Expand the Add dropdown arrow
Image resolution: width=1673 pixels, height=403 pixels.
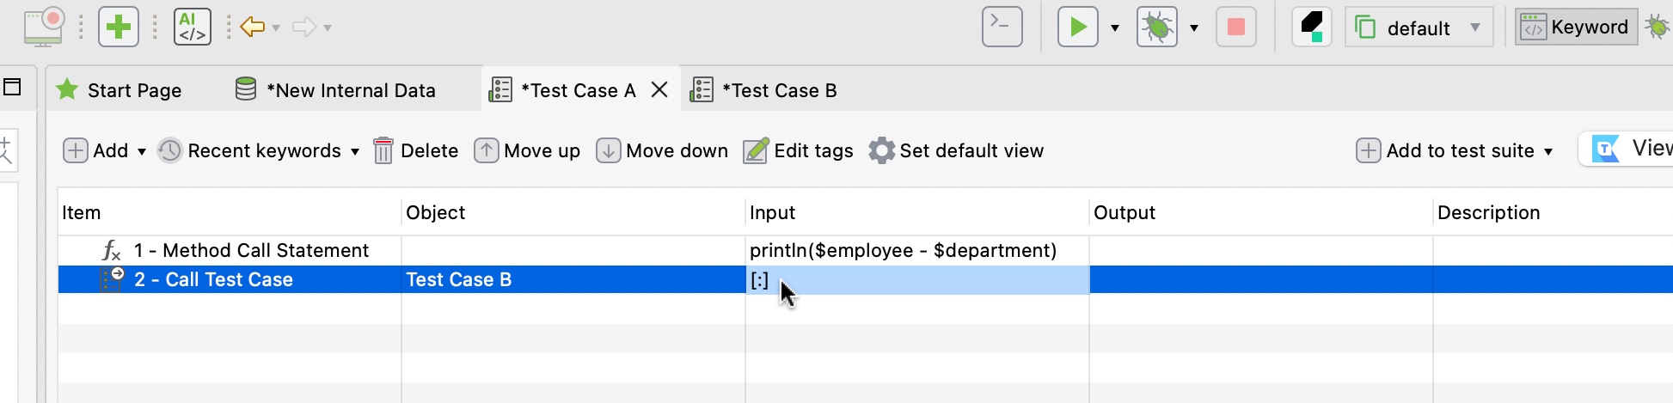coord(142,152)
